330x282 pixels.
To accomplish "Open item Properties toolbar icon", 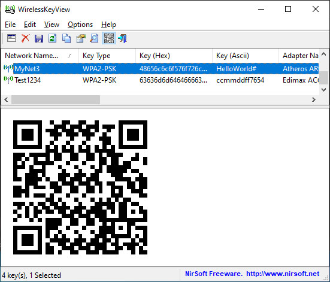I will coord(81,38).
